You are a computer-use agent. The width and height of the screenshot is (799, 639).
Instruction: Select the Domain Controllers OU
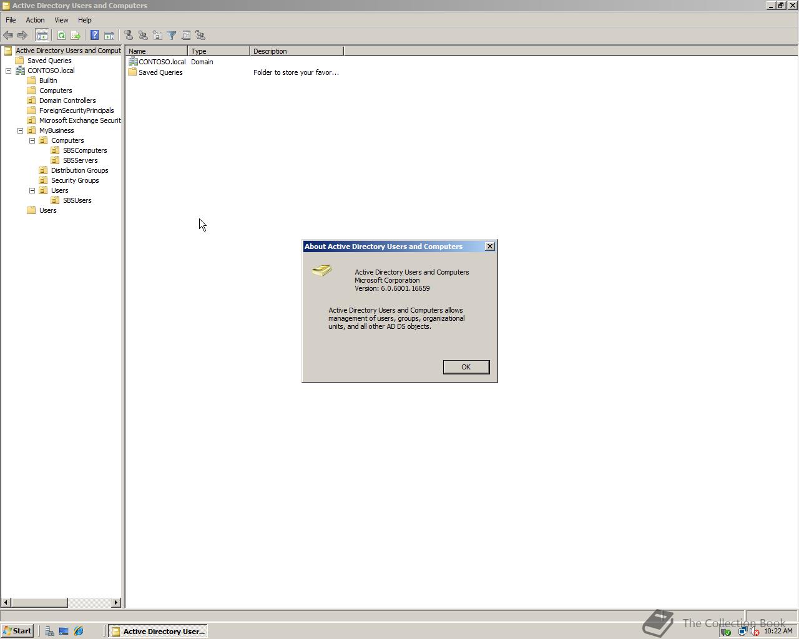coord(67,100)
